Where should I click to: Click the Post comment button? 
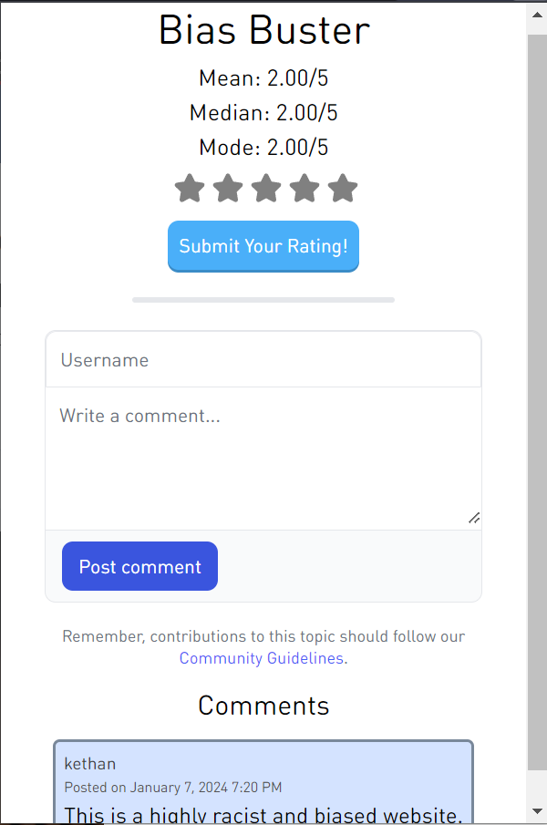139,566
